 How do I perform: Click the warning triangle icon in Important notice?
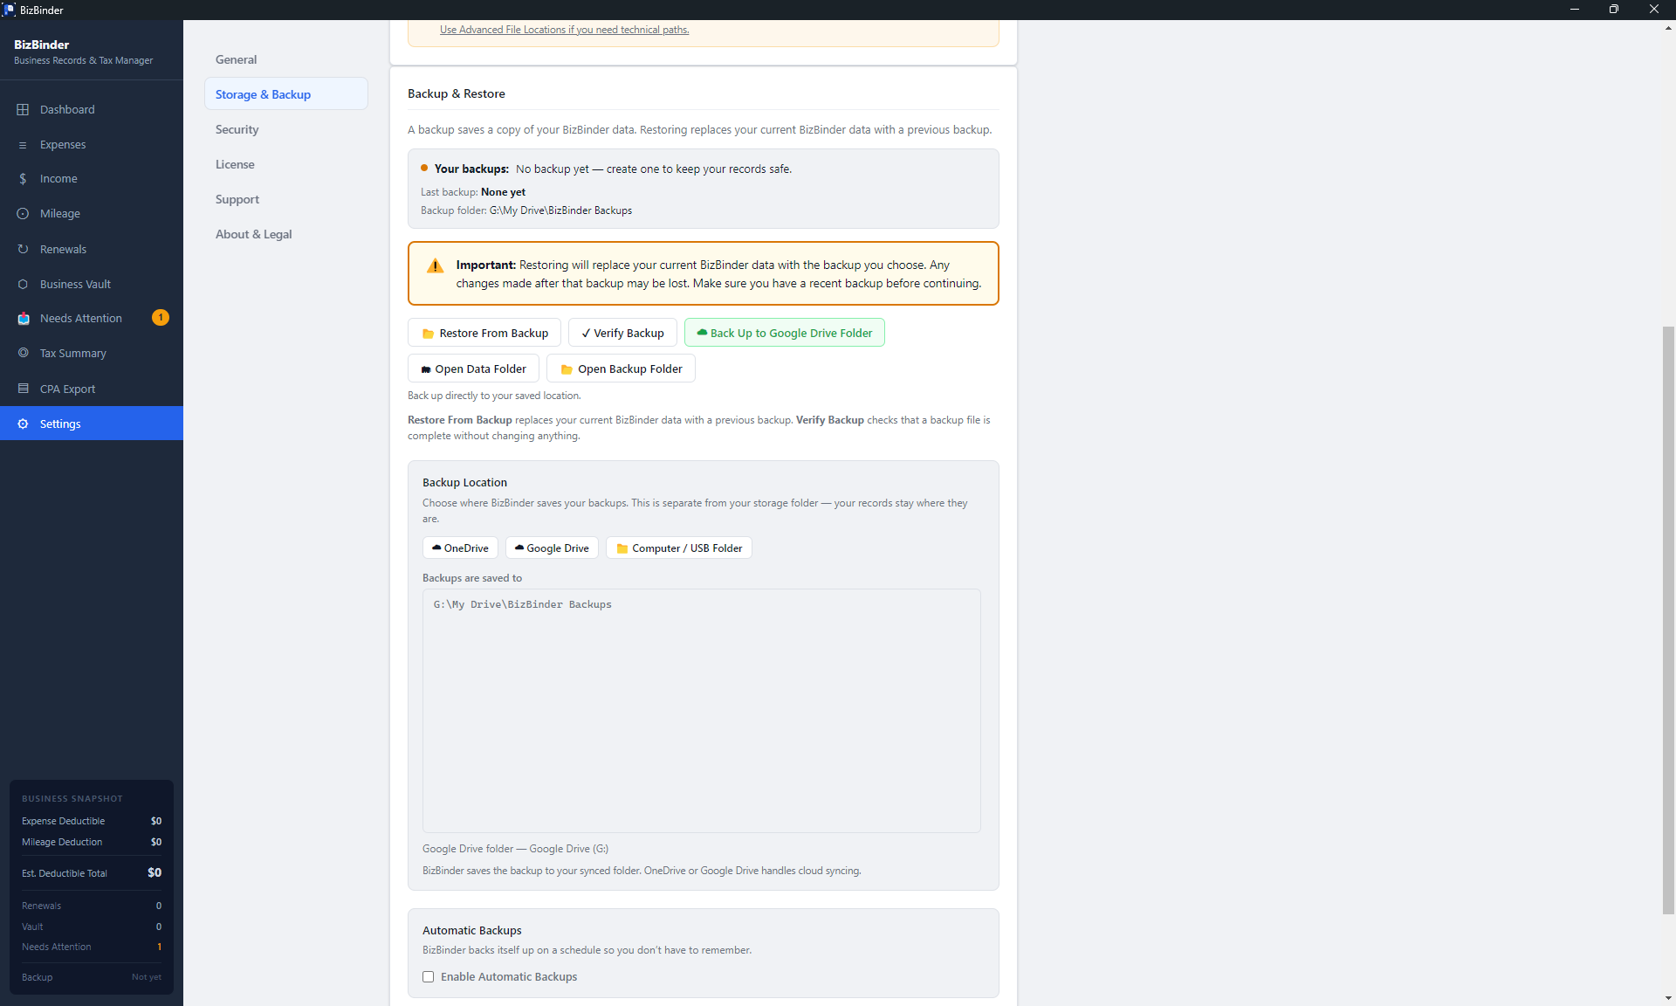tap(435, 266)
